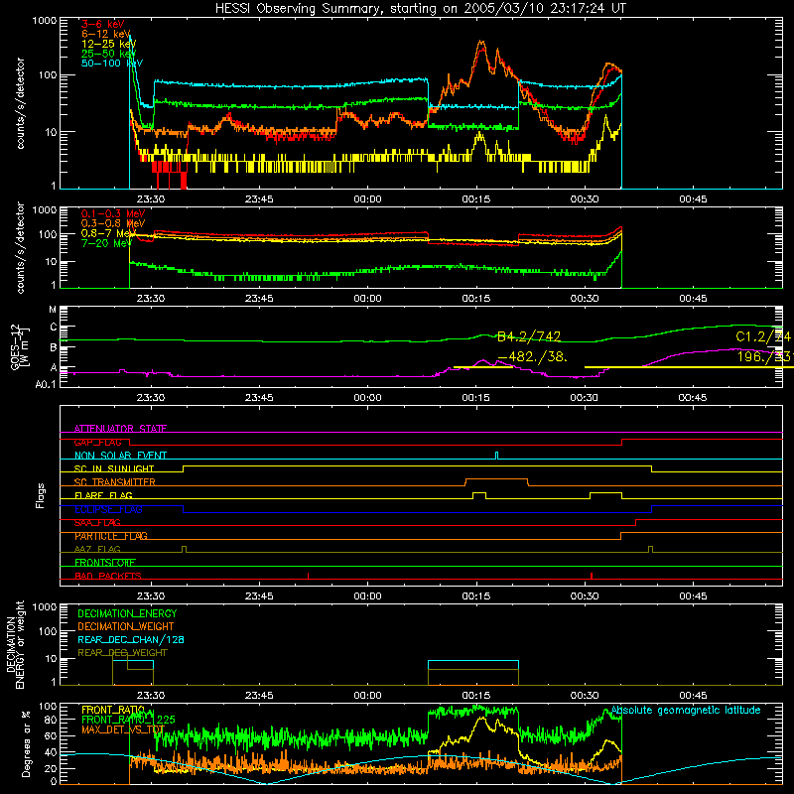Click the green FRONT_RATIO_1225 legend label
Image resolution: width=794 pixels, height=794 pixels.
pyautogui.click(x=128, y=720)
